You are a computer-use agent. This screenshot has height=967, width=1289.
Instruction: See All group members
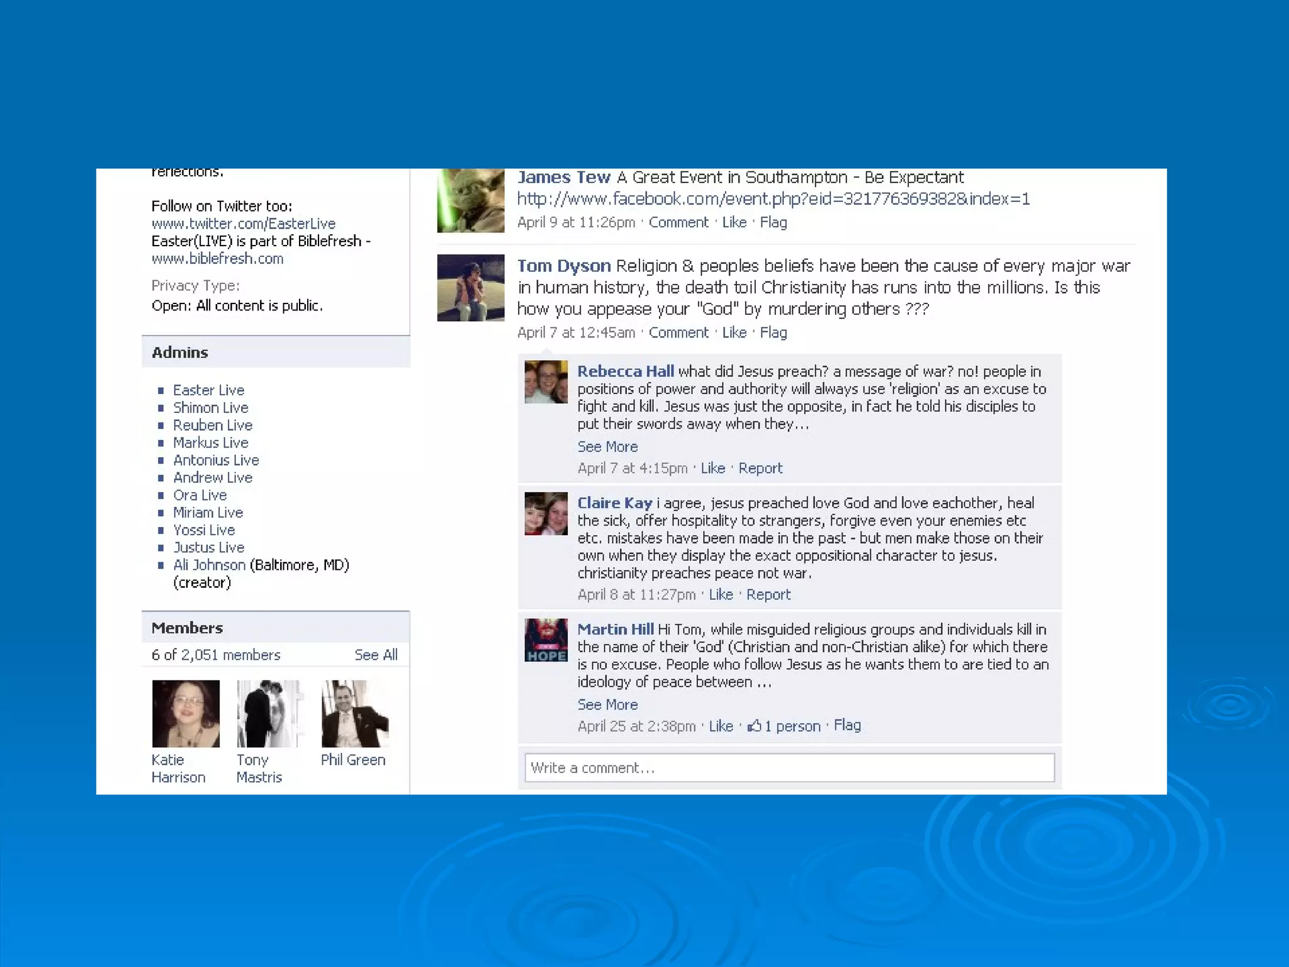pyautogui.click(x=376, y=655)
